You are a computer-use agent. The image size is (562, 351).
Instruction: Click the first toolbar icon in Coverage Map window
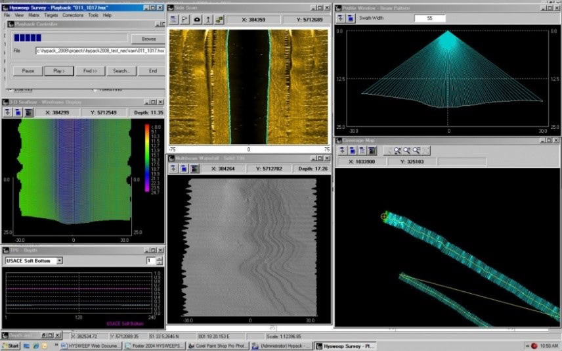pos(342,151)
